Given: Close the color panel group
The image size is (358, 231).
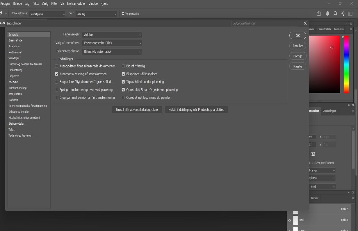Looking at the screenshot, I should (x=352, y=24).
